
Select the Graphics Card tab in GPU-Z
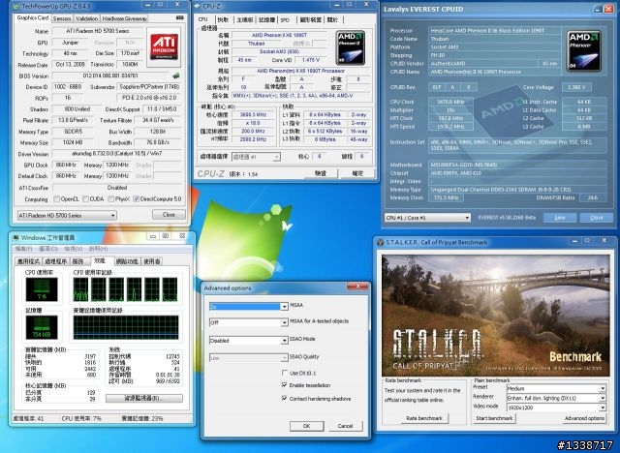[33, 17]
